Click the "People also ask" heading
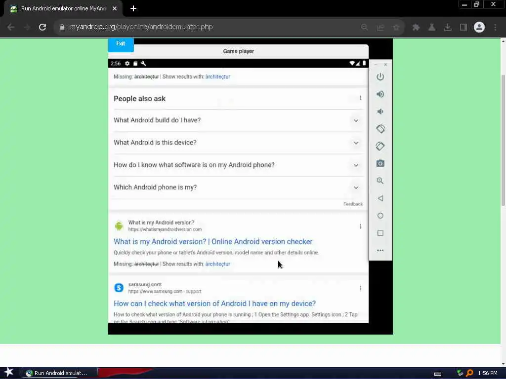The image size is (506, 379). (139, 99)
